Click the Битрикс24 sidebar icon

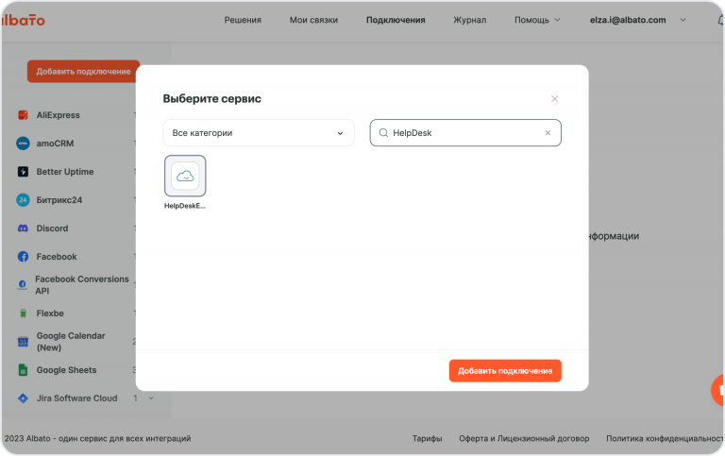pos(23,200)
